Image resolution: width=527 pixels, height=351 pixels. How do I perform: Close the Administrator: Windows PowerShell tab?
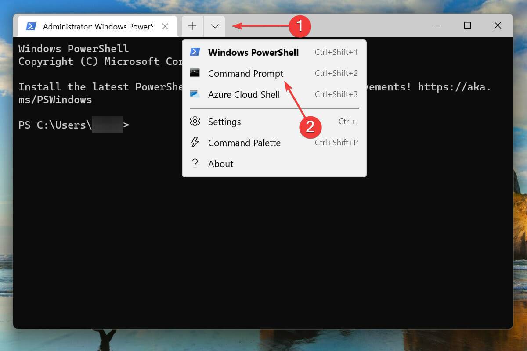coord(165,26)
